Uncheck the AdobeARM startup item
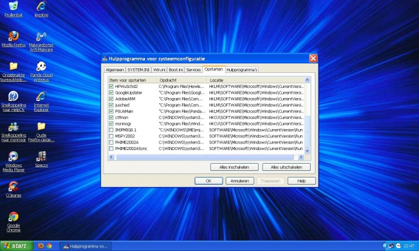 [x=111, y=99]
